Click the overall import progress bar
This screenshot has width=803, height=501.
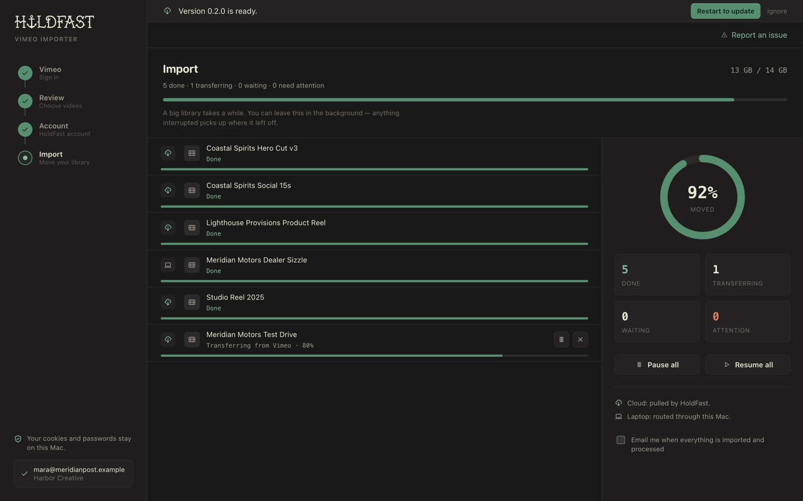475,100
